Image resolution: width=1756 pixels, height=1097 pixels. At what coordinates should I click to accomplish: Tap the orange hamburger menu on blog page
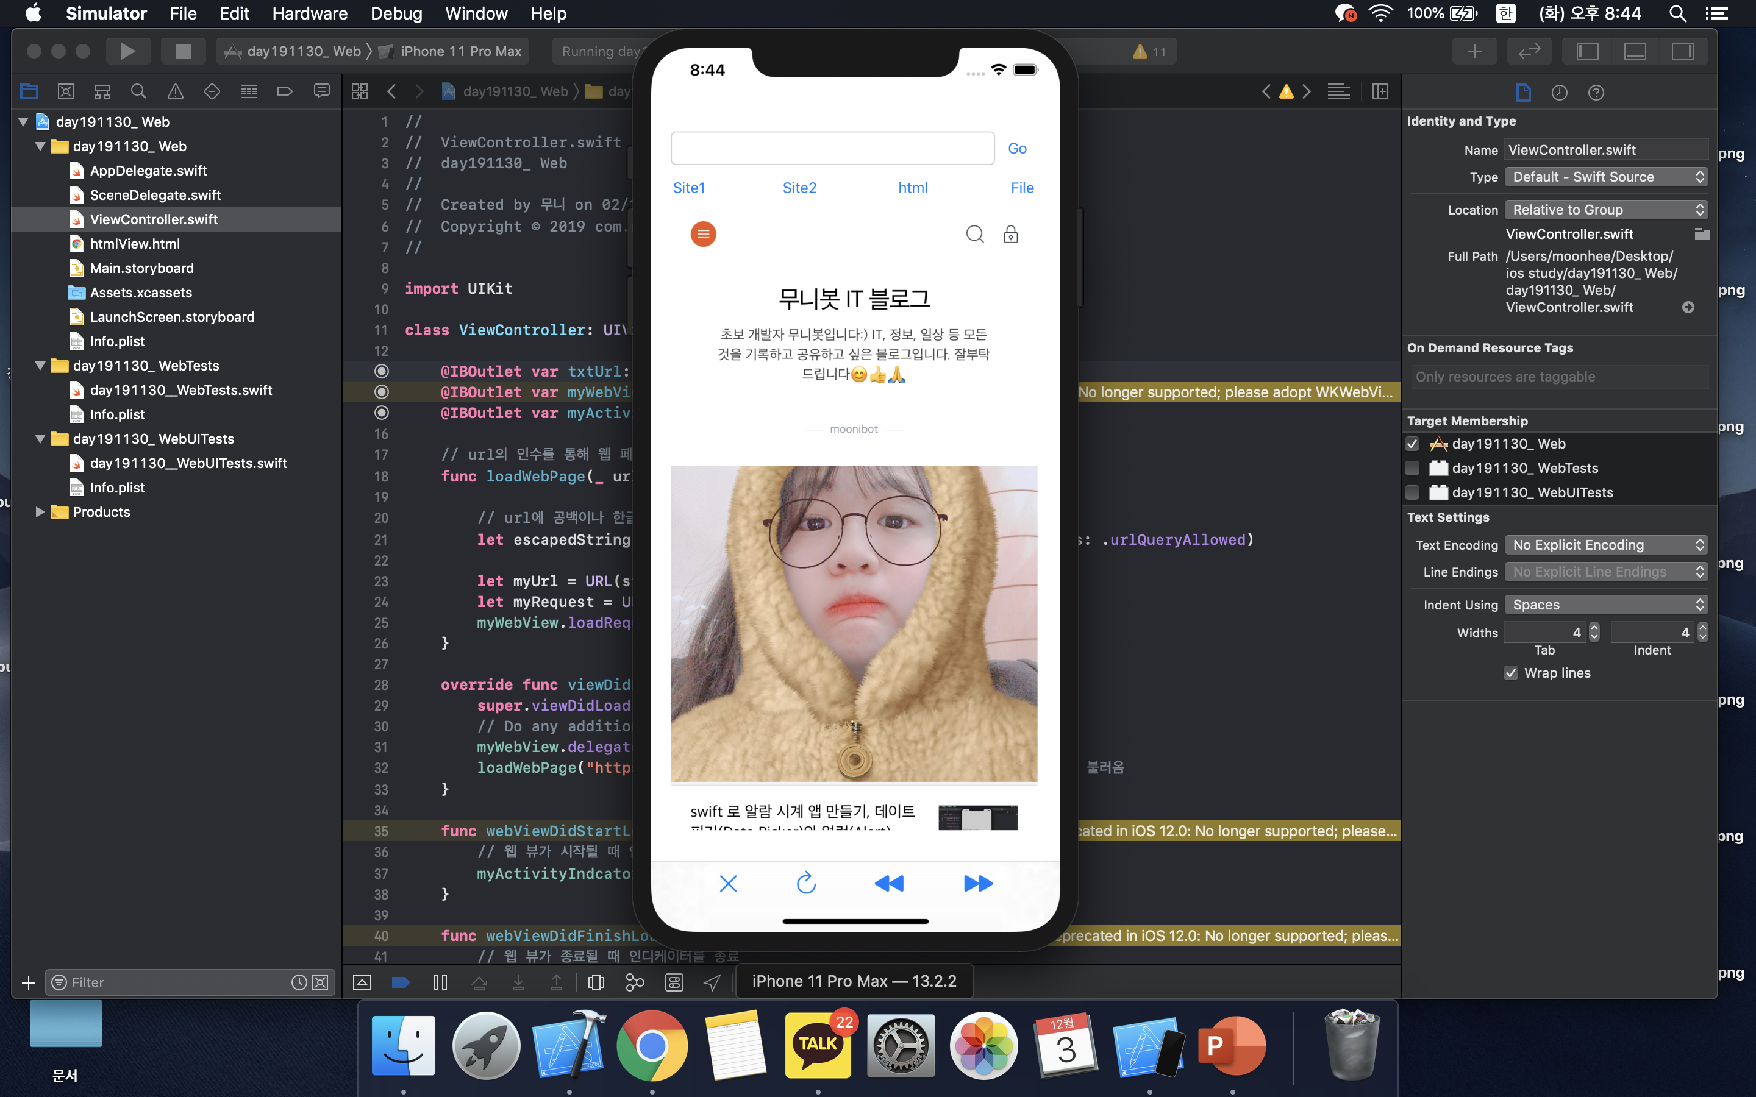(702, 233)
